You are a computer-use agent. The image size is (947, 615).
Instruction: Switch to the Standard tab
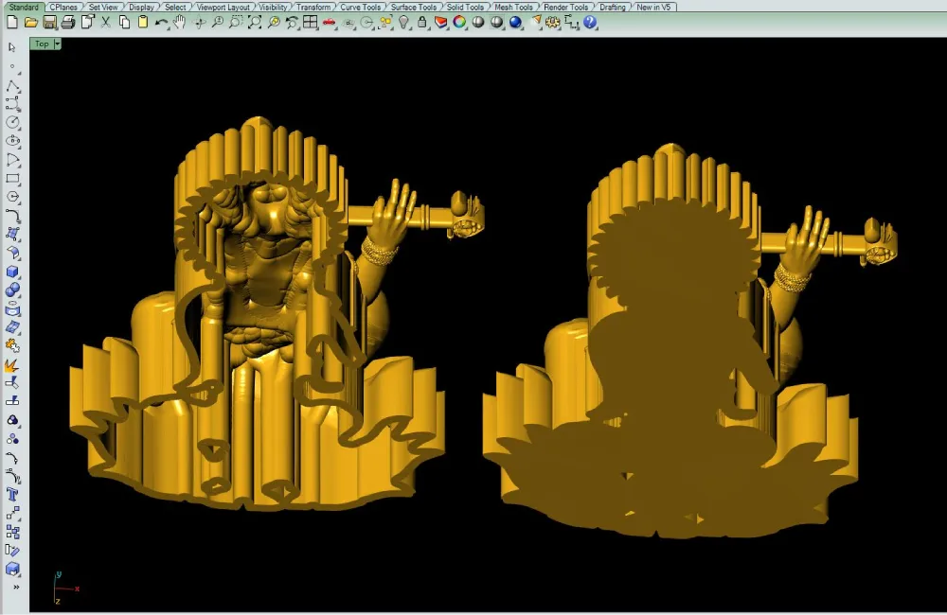click(x=24, y=8)
